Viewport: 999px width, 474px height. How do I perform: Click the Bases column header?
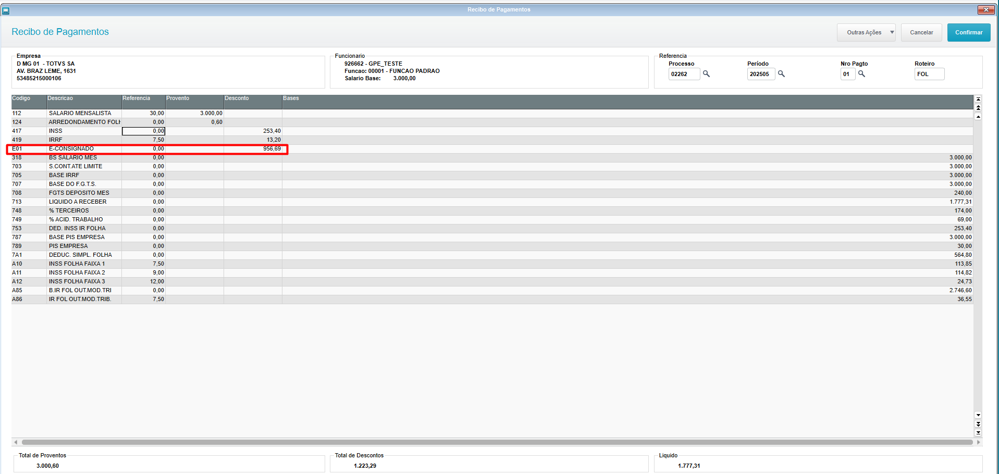pyautogui.click(x=627, y=102)
